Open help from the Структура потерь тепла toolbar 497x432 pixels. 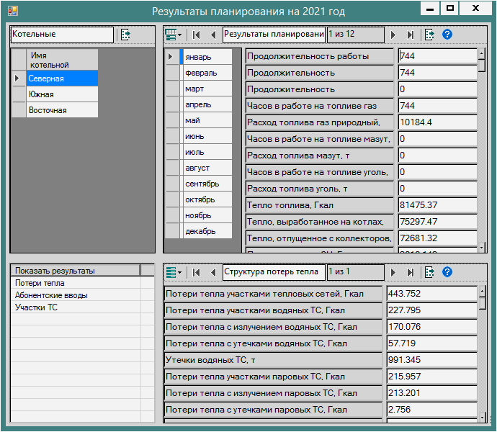point(447,272)
